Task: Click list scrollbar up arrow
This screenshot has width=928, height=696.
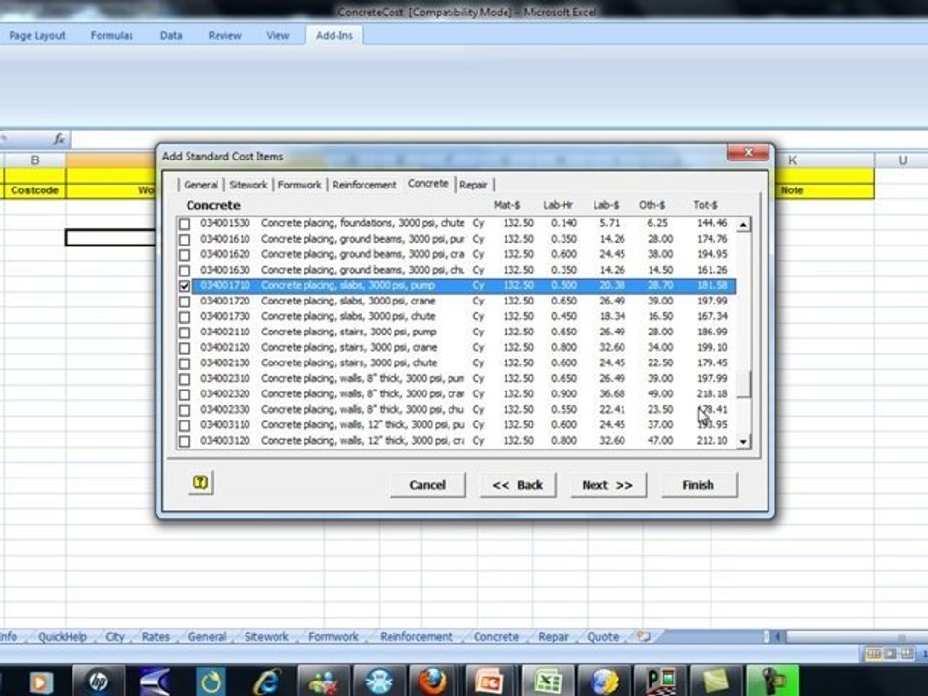Action: tap(744, 225)
